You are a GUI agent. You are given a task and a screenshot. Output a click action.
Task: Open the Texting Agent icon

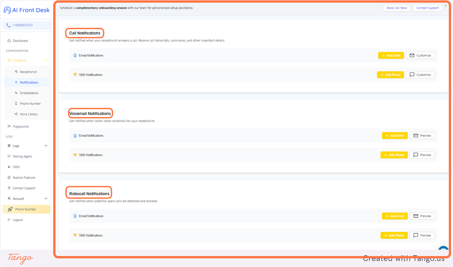coord(8,156)
